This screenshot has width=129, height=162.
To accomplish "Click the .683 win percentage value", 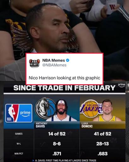I will pyautogui.click(x=103, y=154).
